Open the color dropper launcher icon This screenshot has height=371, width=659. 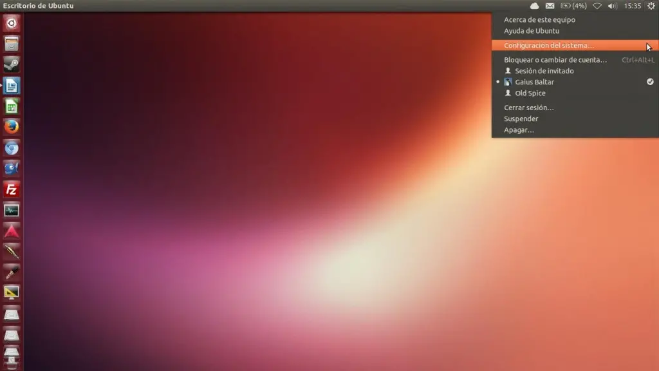coord(12,272)
